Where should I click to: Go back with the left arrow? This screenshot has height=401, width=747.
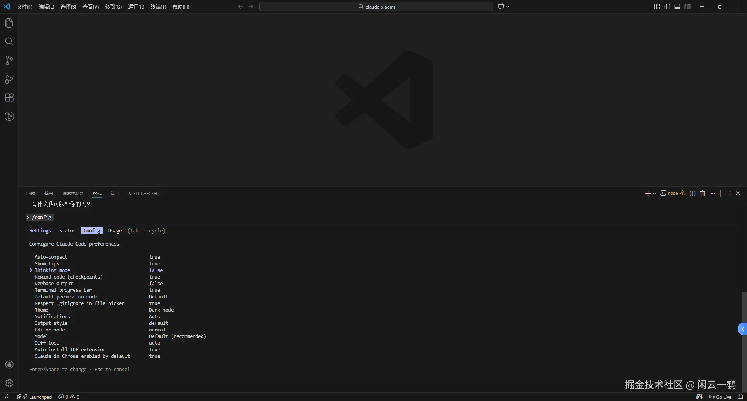coord(240,7)
